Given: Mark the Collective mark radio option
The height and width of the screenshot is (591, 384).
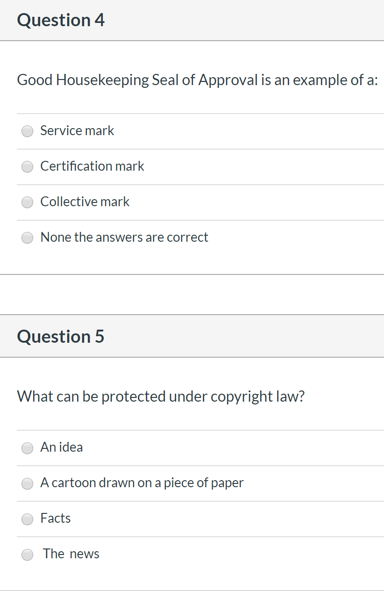Looking at the screenshot, I should click(x=28, y=202).
